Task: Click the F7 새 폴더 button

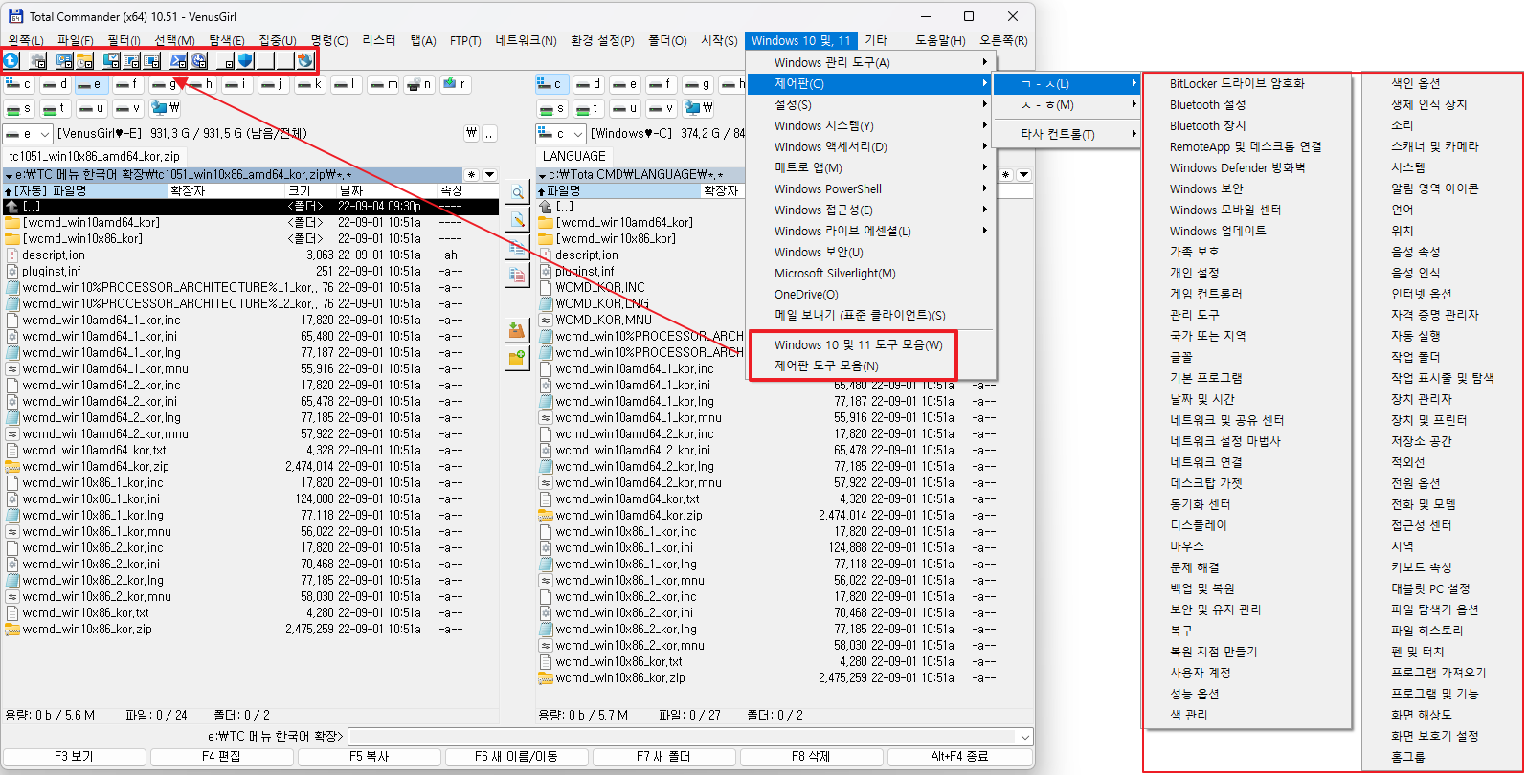Action: (x=663, y=757)
